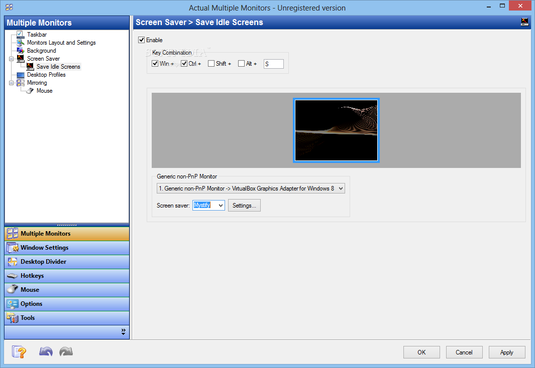Click the Mouse tree item icon
This screenshot has height=368, width=535.
(x=30, y=91)
